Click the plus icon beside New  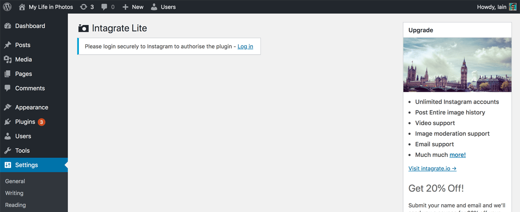(x=125, y=7)
